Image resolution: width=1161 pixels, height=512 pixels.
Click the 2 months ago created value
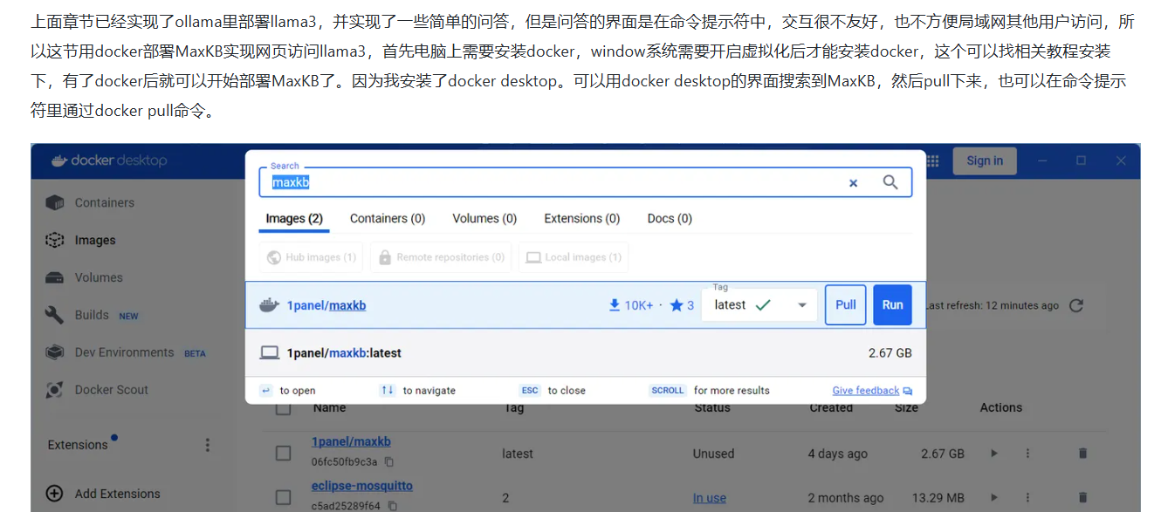pos(846,498)
